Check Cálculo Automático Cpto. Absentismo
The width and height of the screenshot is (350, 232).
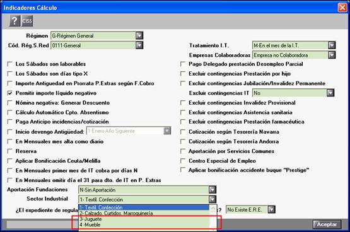coord(9,112)
